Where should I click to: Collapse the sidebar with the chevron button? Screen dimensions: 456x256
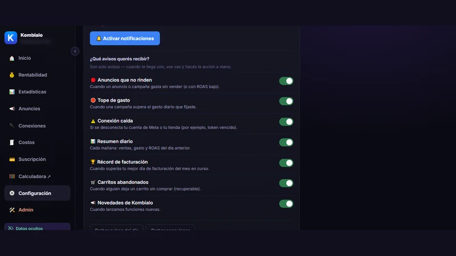point(75,51)
